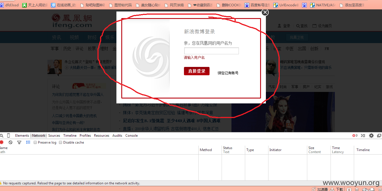The height and width of the screenshot is (191, 382).
Task: Open the 视频 navigation item
Action: (74, 37)
